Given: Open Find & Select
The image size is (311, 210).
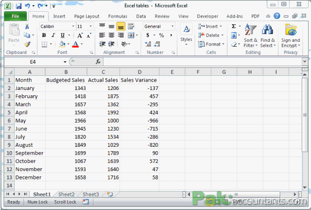Looking at the screenshot, I should click(x=268, y=35).
